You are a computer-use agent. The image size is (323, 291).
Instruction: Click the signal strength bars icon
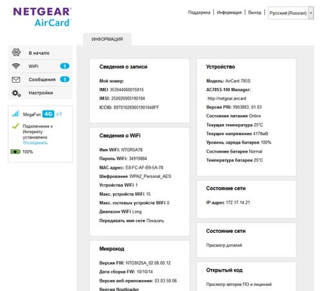tap(16, 114)
